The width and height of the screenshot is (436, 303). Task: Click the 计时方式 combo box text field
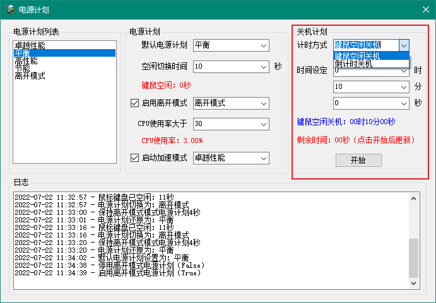coord(366,45)
